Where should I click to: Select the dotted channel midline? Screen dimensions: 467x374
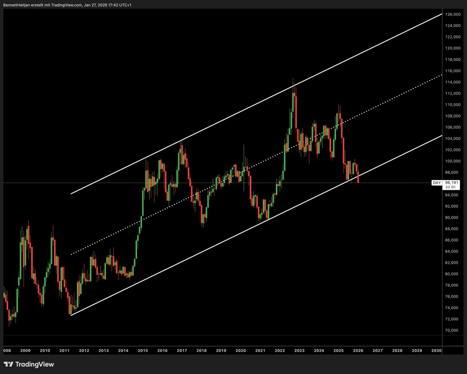click(x=257, y=165)
